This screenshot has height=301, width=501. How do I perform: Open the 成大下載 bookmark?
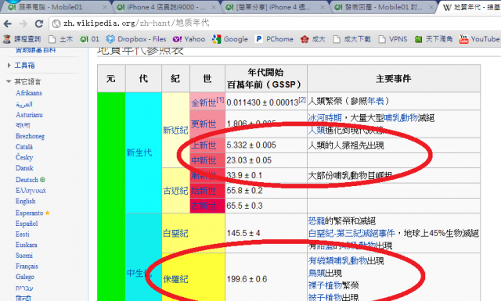pos(351,39)
